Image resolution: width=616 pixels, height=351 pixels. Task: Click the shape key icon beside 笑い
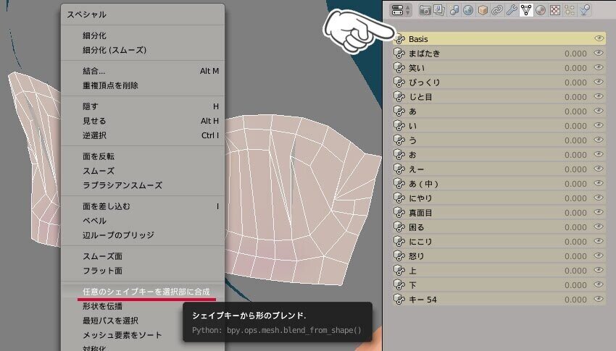coord(399,68)
